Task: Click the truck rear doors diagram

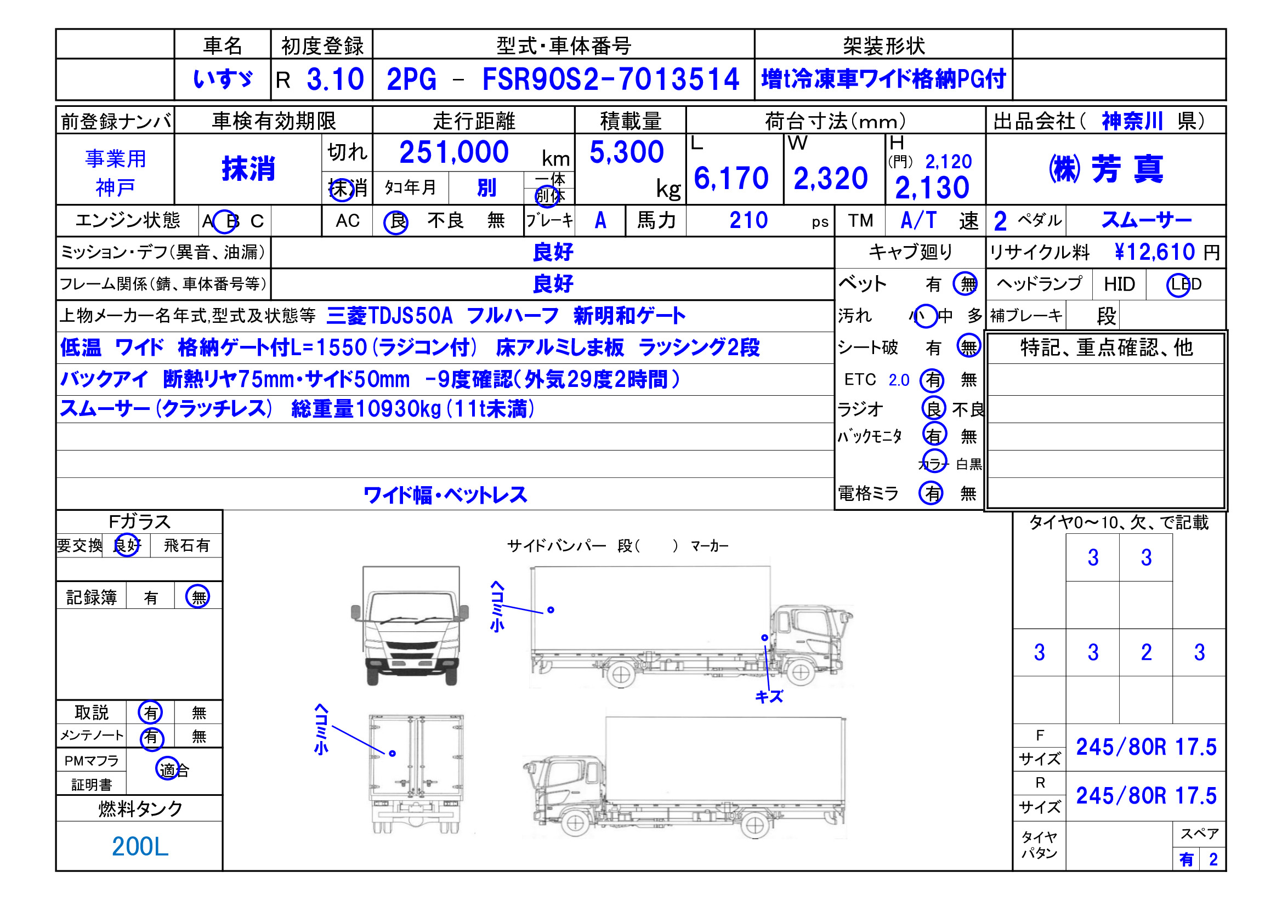Action: pyautogui.click(x=416, y=774)
